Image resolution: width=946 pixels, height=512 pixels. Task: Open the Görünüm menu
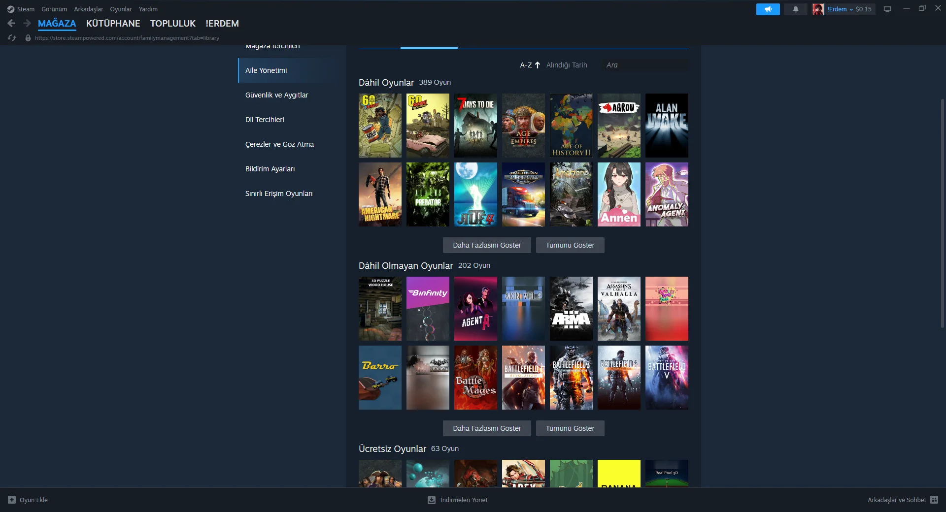(x=54, y=9)
